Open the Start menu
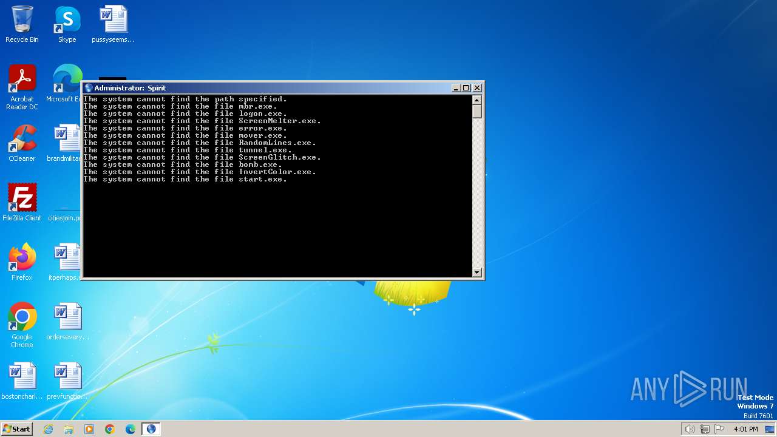This screenshot has width=777, height=437. pyautogui.click(x=16, y=429)
